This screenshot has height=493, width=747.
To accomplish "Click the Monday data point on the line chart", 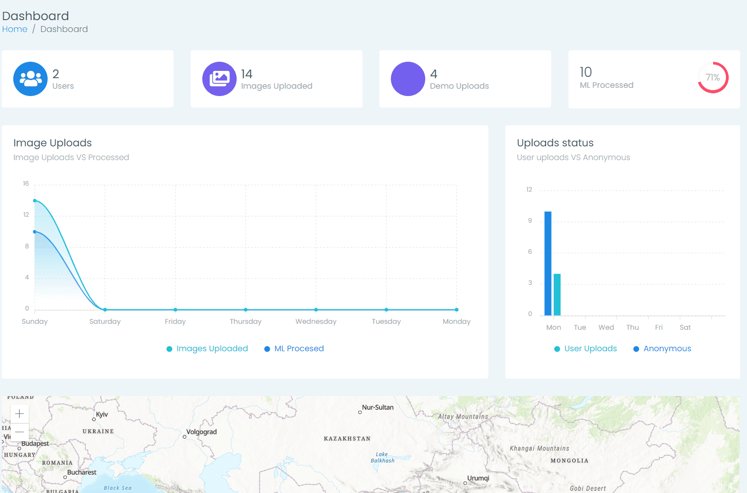I will coord(456,309).
